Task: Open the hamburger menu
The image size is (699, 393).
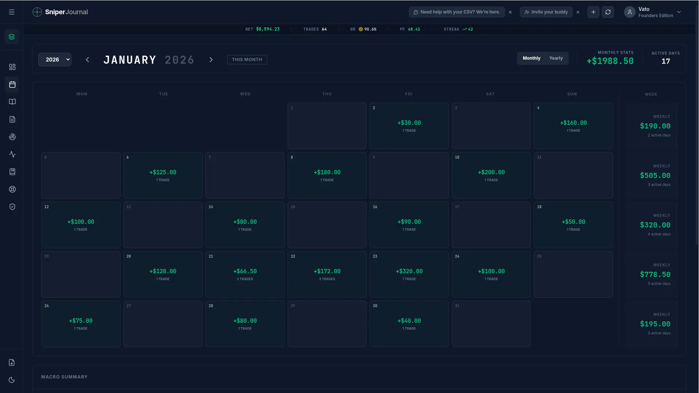Action: click(x=12, y=12)
